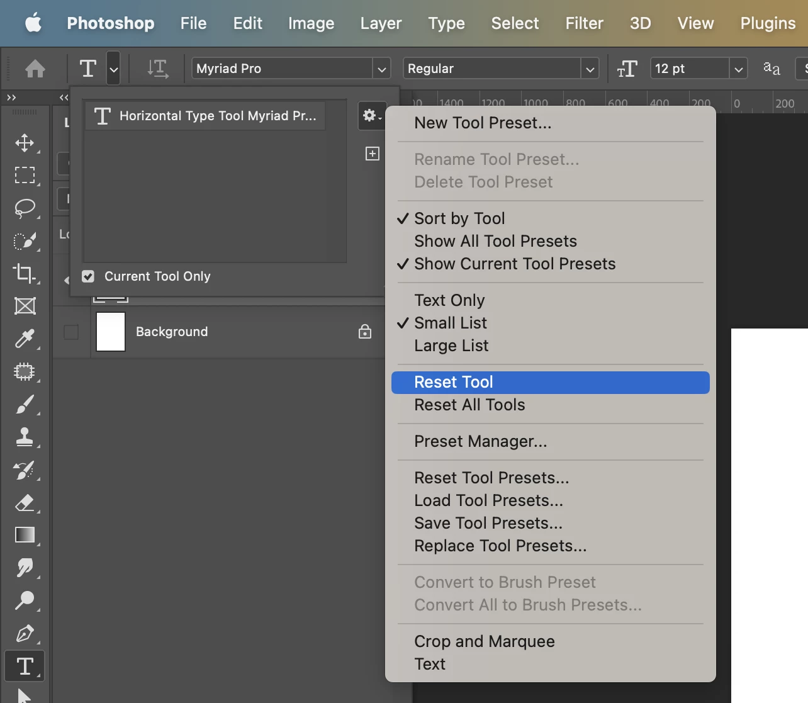Select Horizontal Type Tool Myriad preset

click(x=205, y=116)
